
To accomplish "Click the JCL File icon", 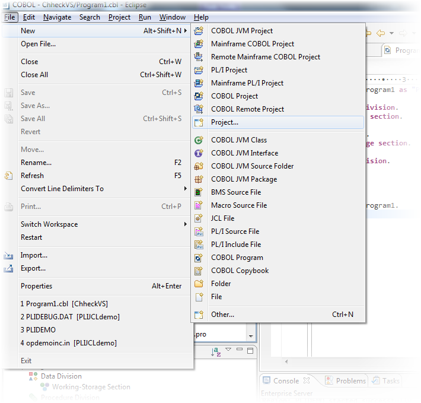I will tap(199, 218).
